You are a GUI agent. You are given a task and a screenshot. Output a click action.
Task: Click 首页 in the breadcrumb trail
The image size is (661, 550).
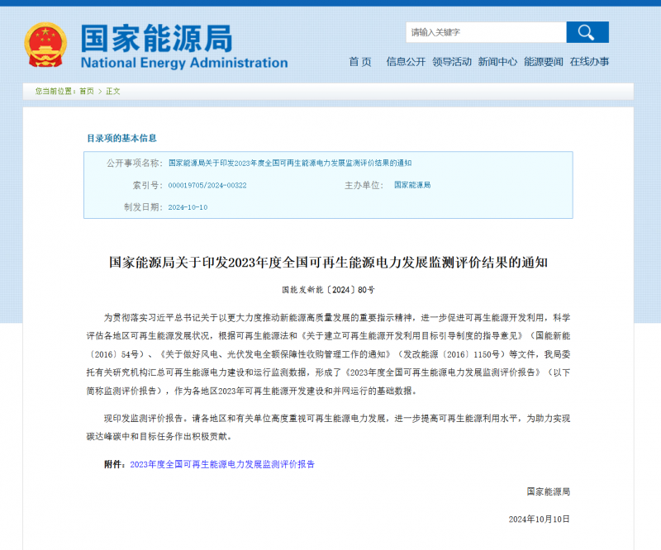[87, 92]
